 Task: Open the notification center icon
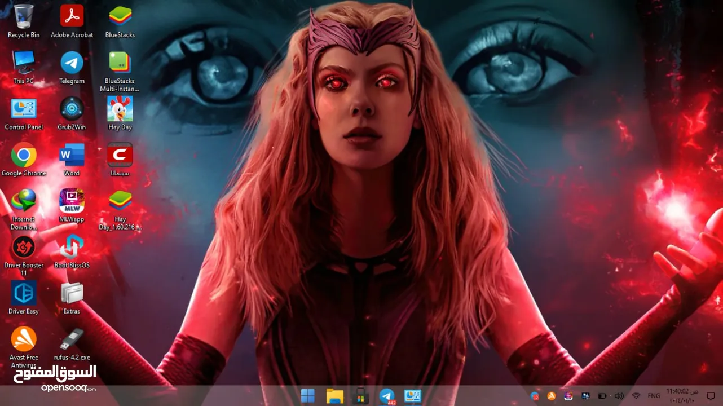711,396
